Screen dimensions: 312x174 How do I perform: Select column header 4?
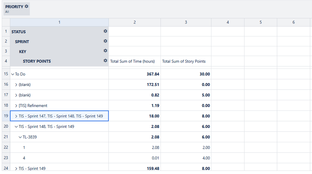[x=228, y=22]
